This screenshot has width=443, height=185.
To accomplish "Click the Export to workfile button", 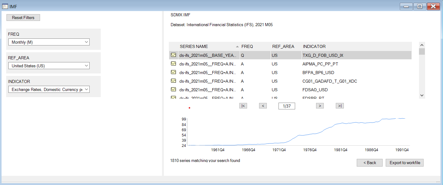I will point(404,163).
